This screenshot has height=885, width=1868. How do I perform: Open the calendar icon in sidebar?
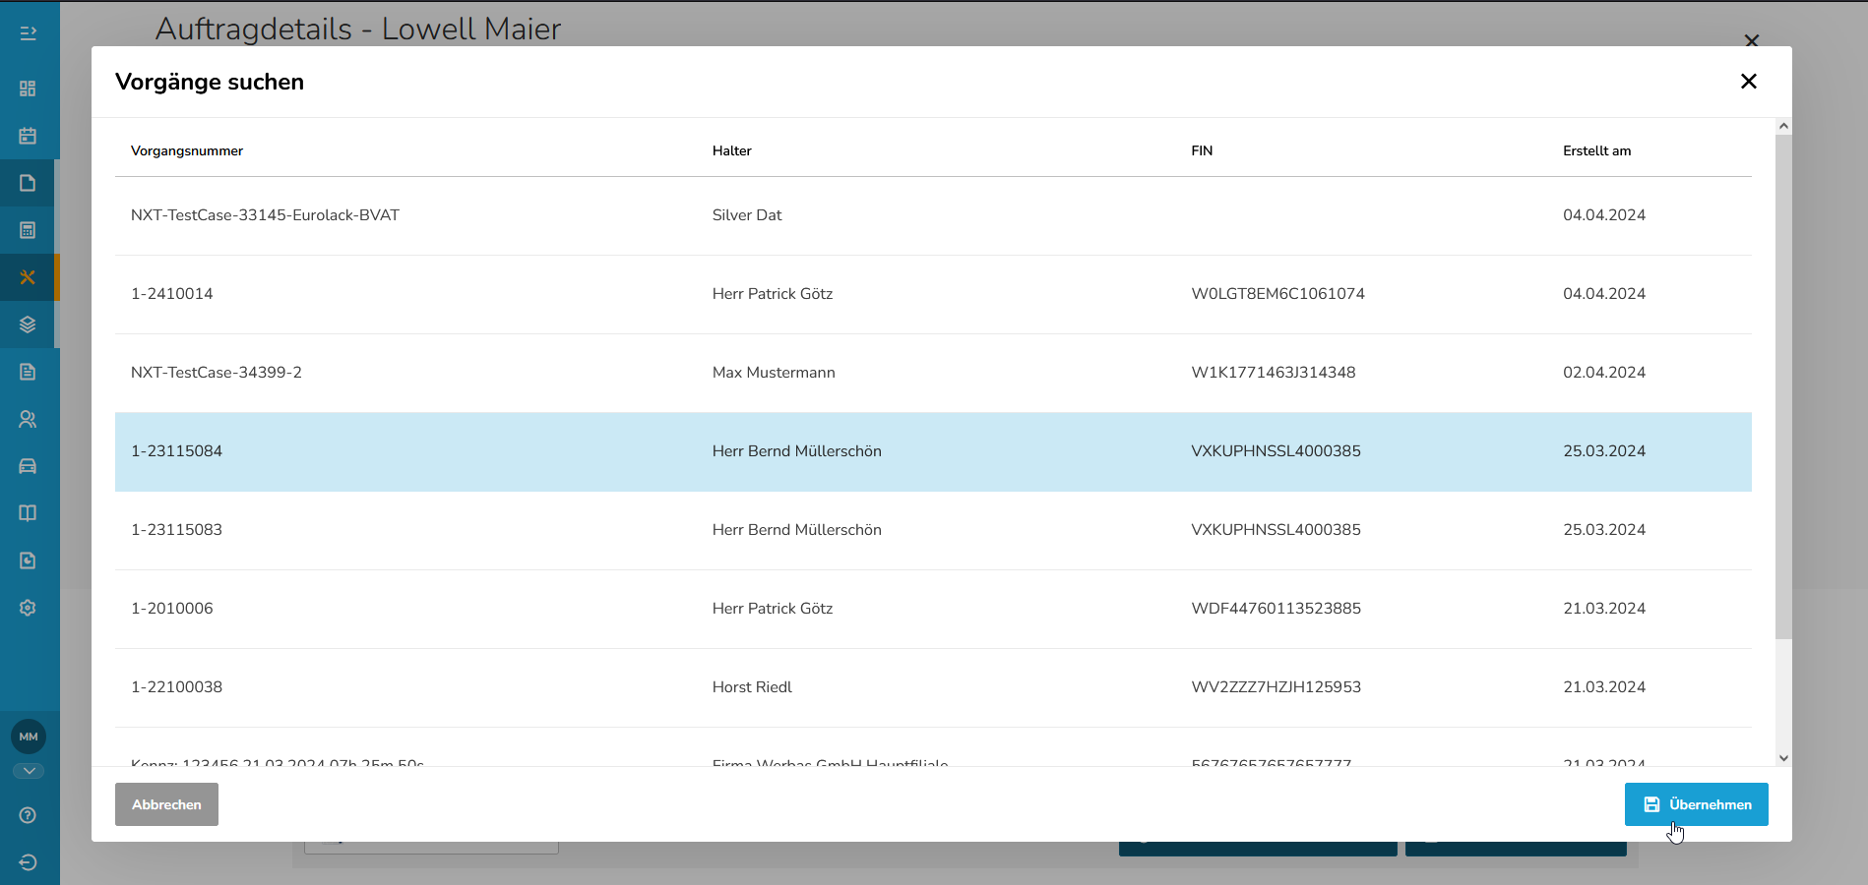click(x=28, y=136)
